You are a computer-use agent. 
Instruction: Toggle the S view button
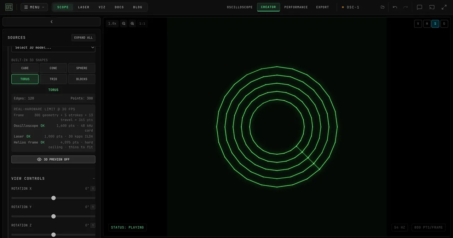click(x=435, y=24)
